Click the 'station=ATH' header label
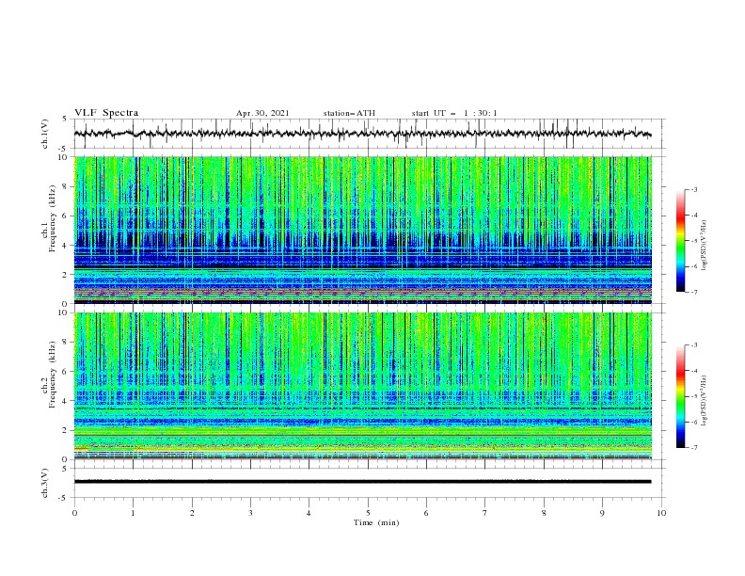The height and width of the screenshot is (576, 745). (349, 113)
